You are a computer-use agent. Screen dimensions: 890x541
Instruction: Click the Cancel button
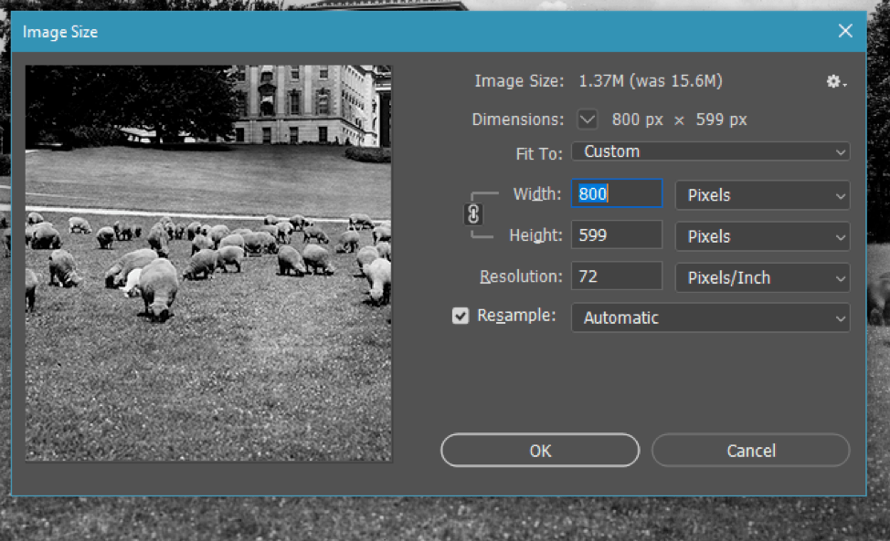[750, 451]
